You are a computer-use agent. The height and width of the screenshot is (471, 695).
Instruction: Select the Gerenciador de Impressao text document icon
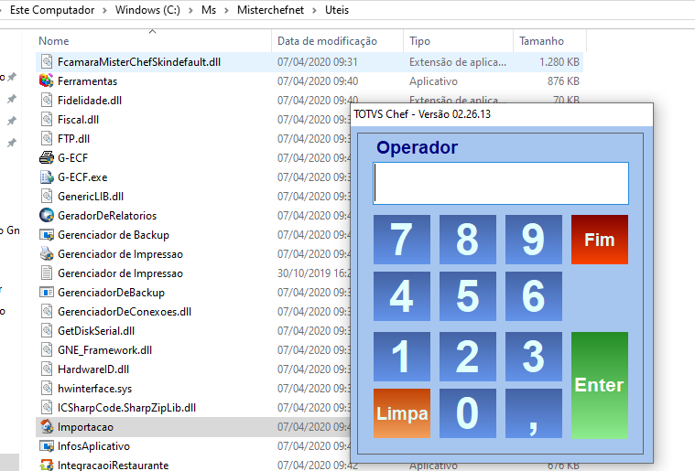[x=47, y=273]
